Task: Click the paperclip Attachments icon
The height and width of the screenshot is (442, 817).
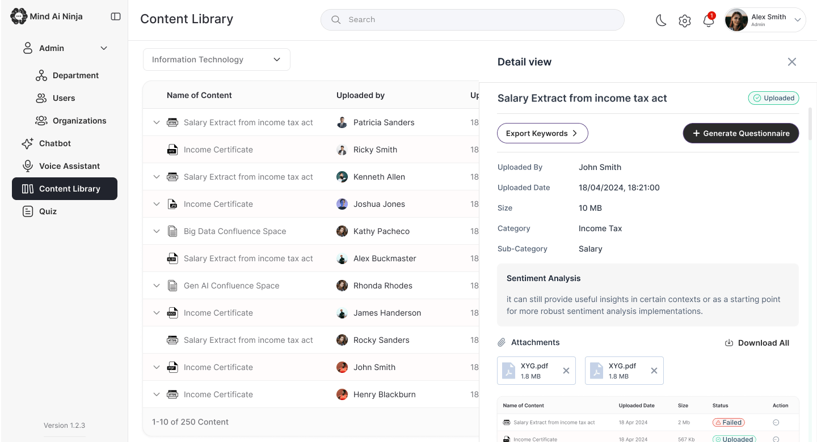Action: coord(502,343)
